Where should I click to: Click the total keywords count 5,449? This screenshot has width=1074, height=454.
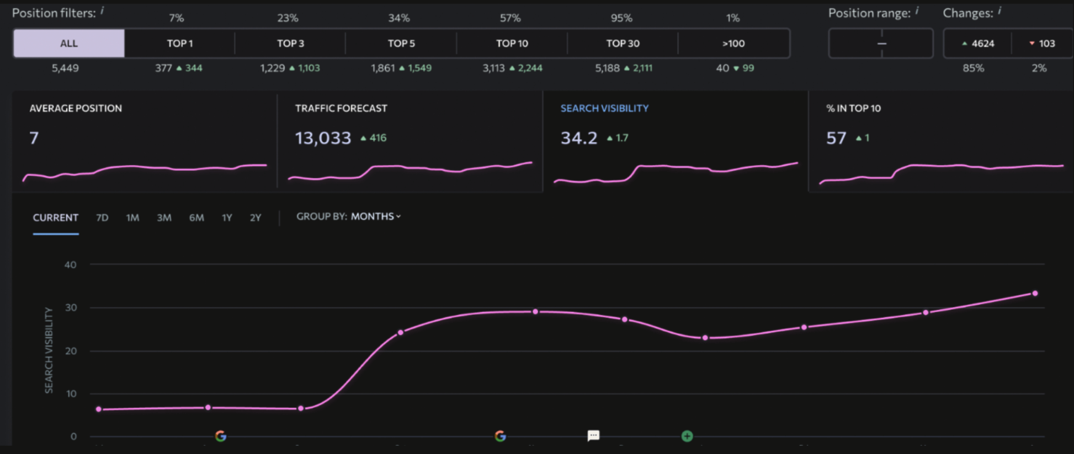pos(65,68)
